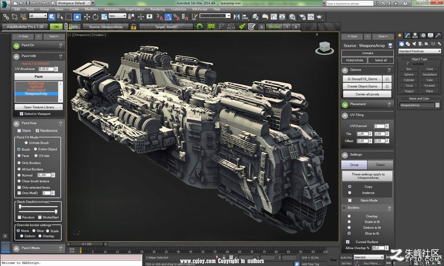The height and width of the screenshot is (266, 444).
Task: Click the Unmake button
Action: (368, 53)
